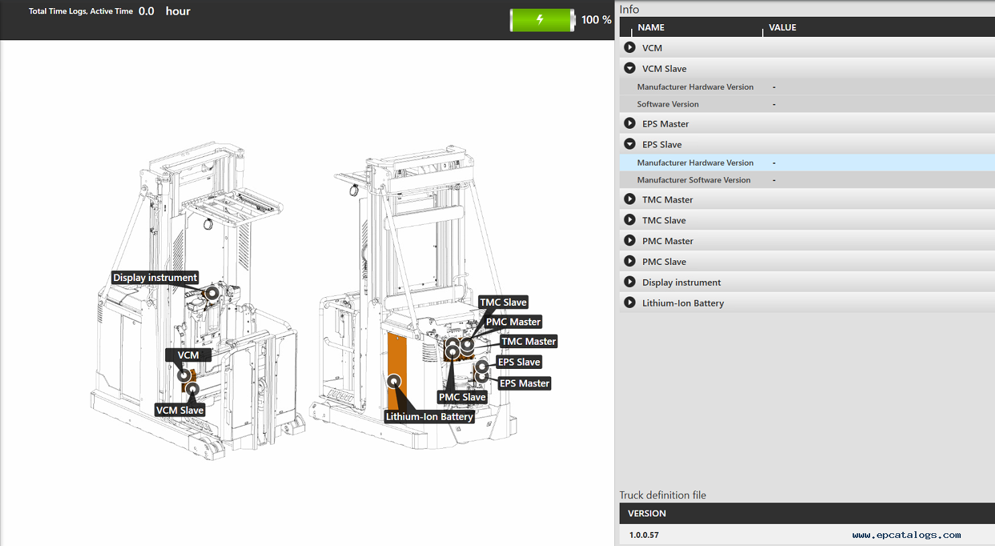This screenshot has width=995, height=546.
Task: Click the TMC Slave diagram label
Action: [503, 303]
